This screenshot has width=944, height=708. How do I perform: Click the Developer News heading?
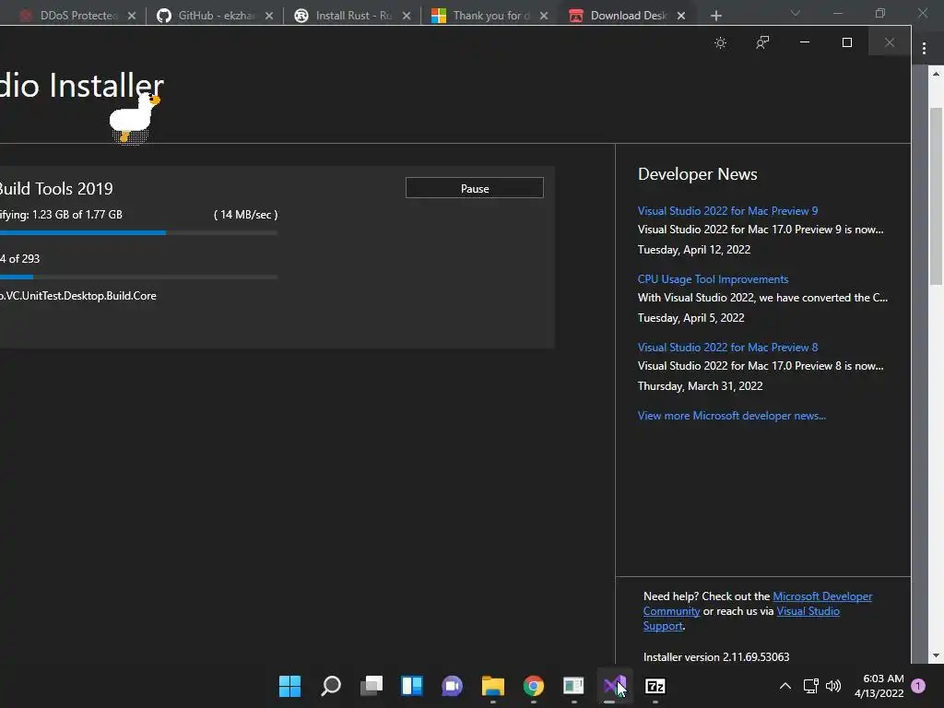697,174
